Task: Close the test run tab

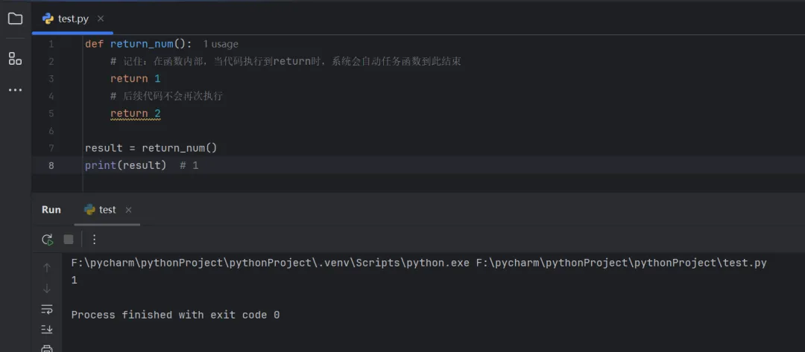Action: (128, 210)
